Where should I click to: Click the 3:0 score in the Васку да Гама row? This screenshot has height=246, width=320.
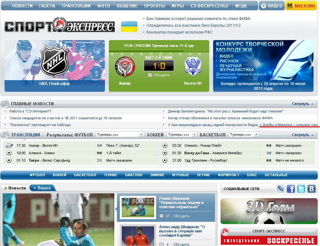(x=269, y=153)
